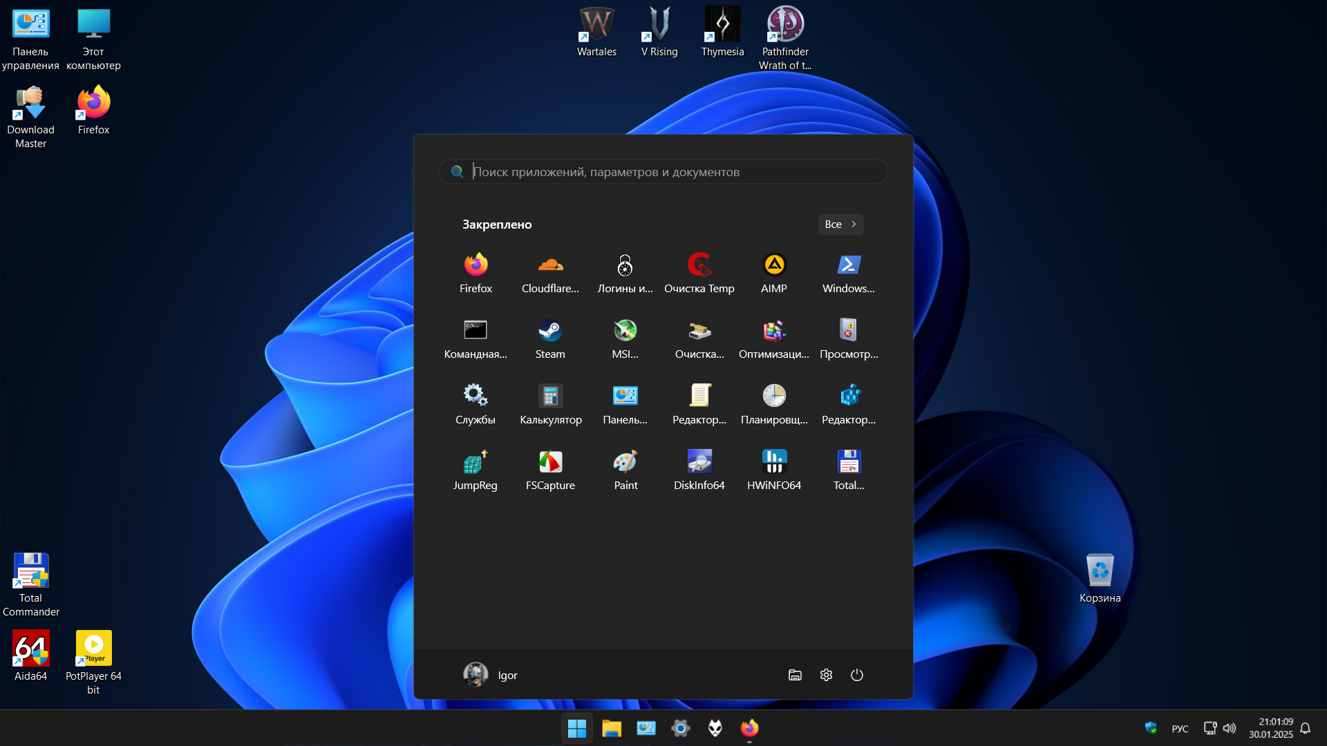This screenshot has height=746, width=1327.
Task: Launch the pinned Оптимизаци... app
Action: pyautogui.click(x=774, y=339)
